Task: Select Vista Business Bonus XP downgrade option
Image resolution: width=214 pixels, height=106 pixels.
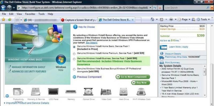Action: coord(74,69)
